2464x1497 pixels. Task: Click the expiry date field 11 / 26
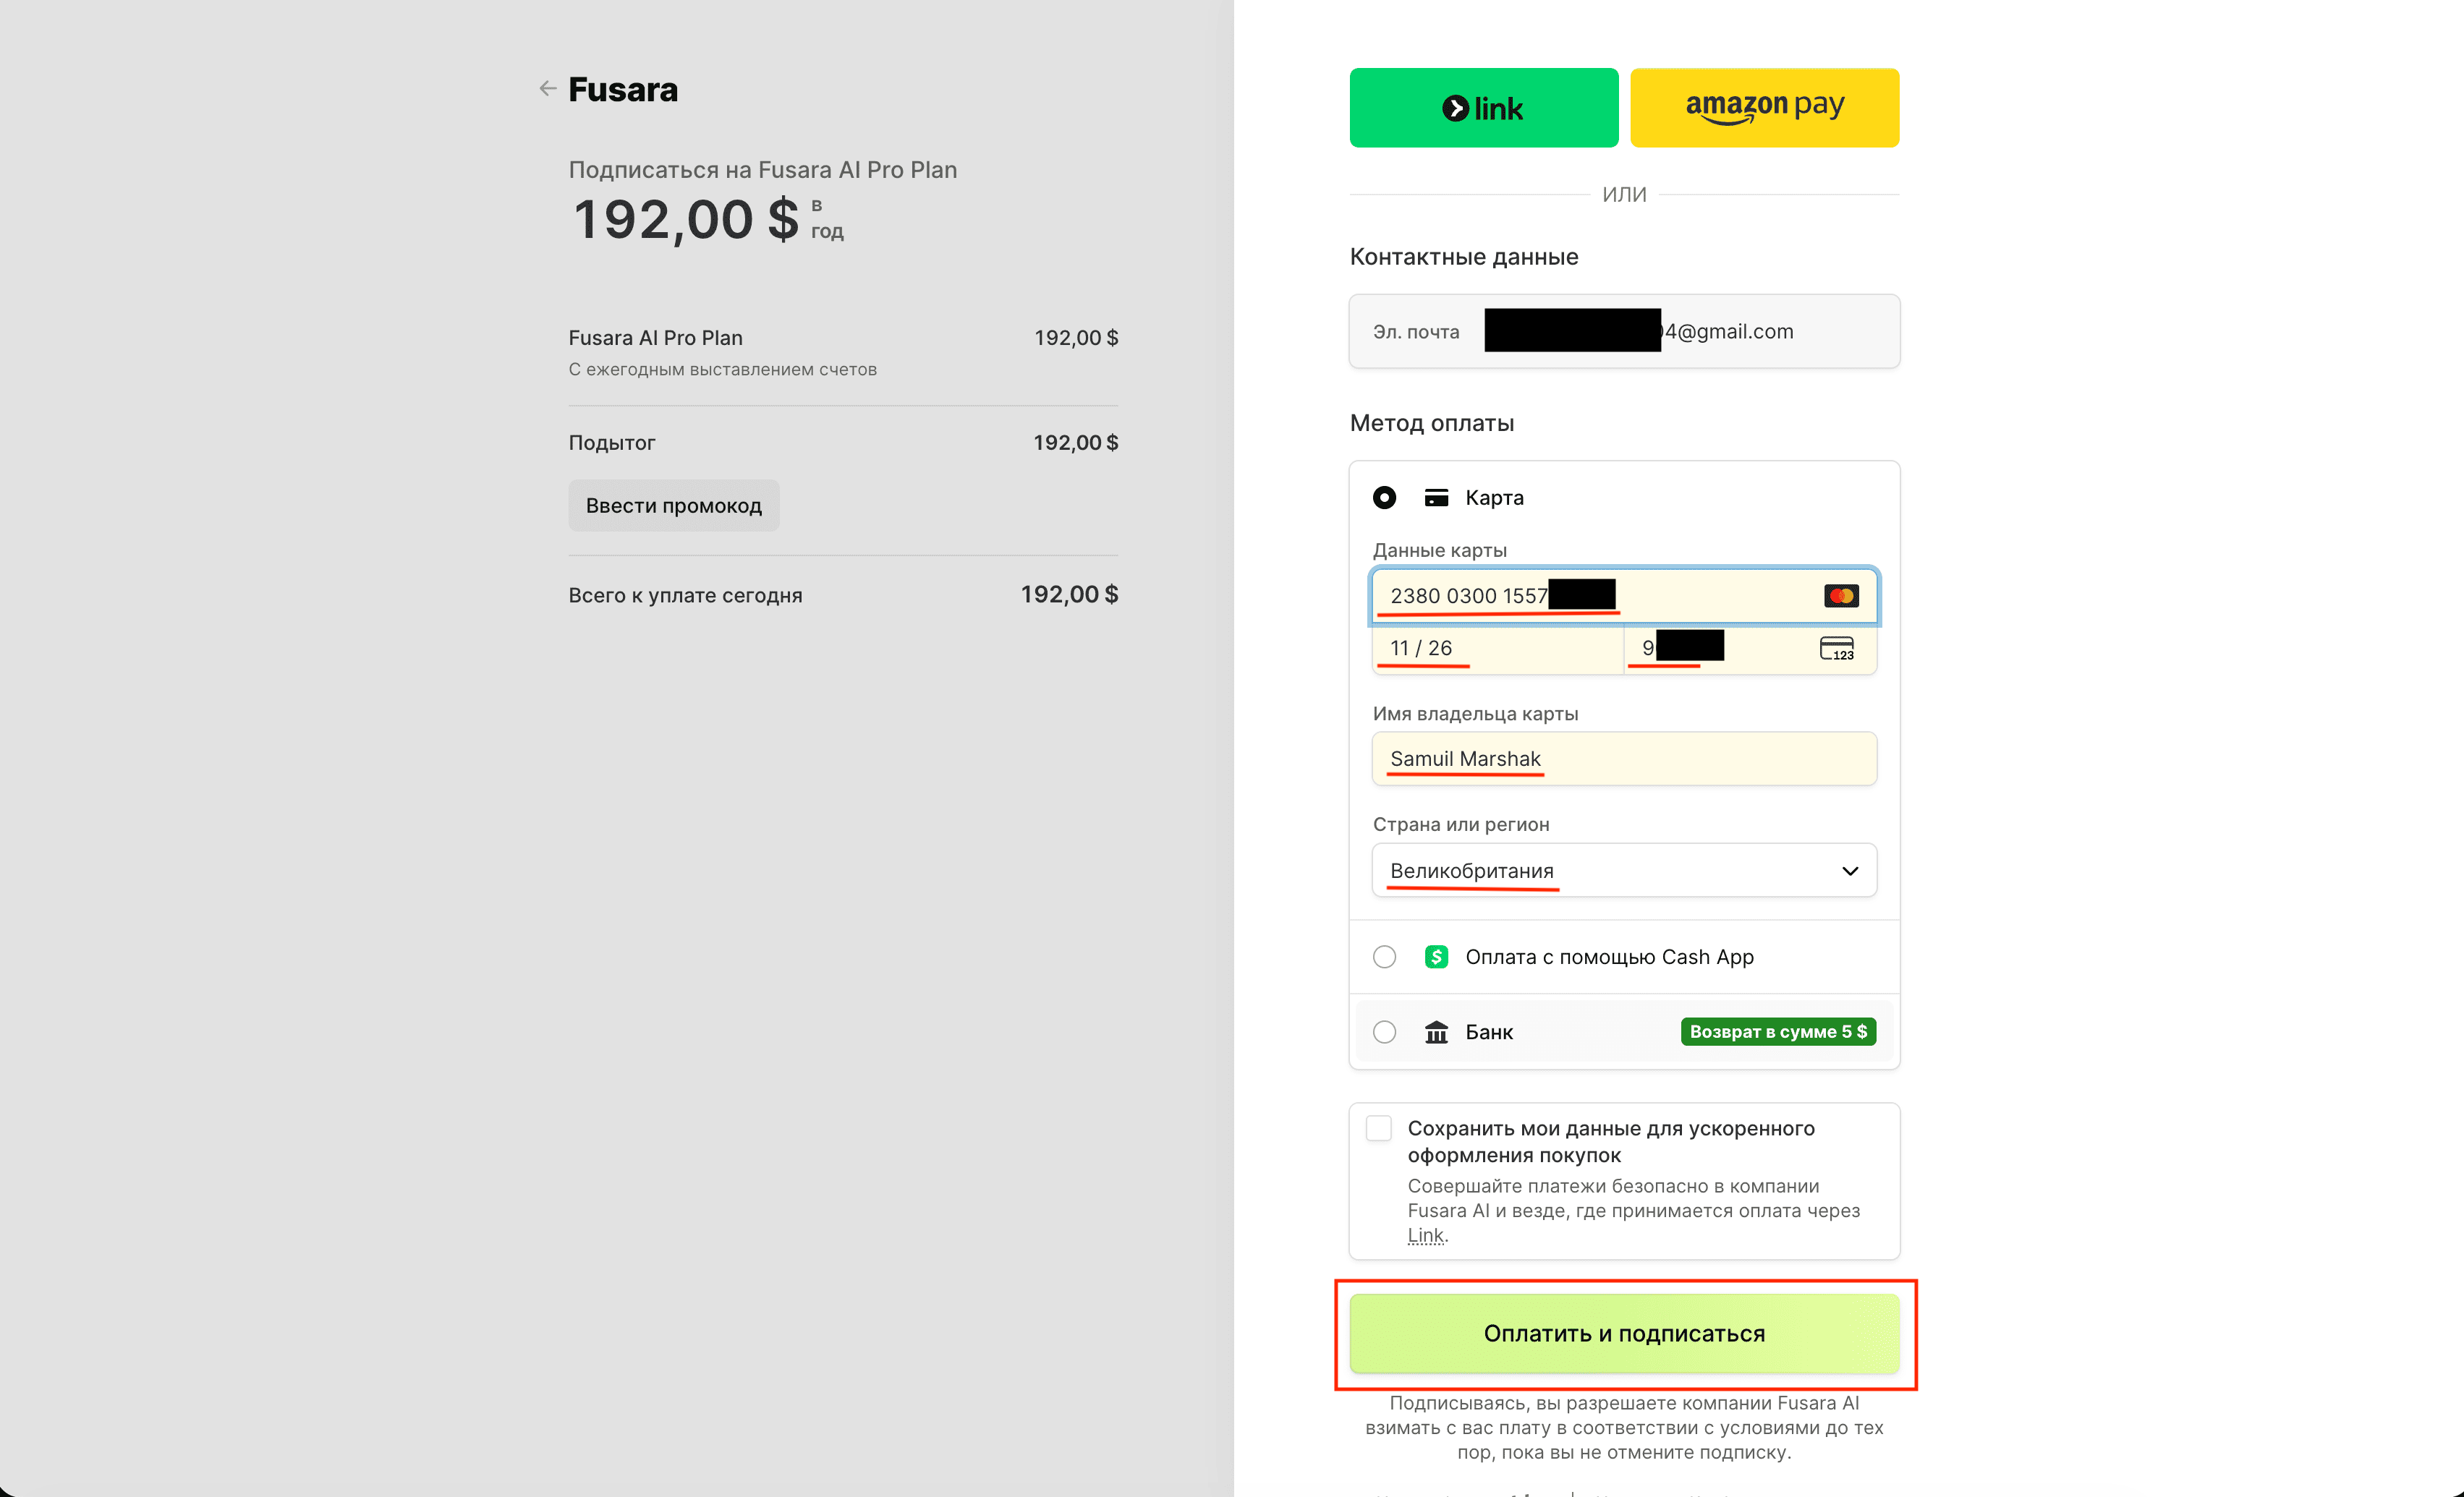click(x=1496, y=649)
